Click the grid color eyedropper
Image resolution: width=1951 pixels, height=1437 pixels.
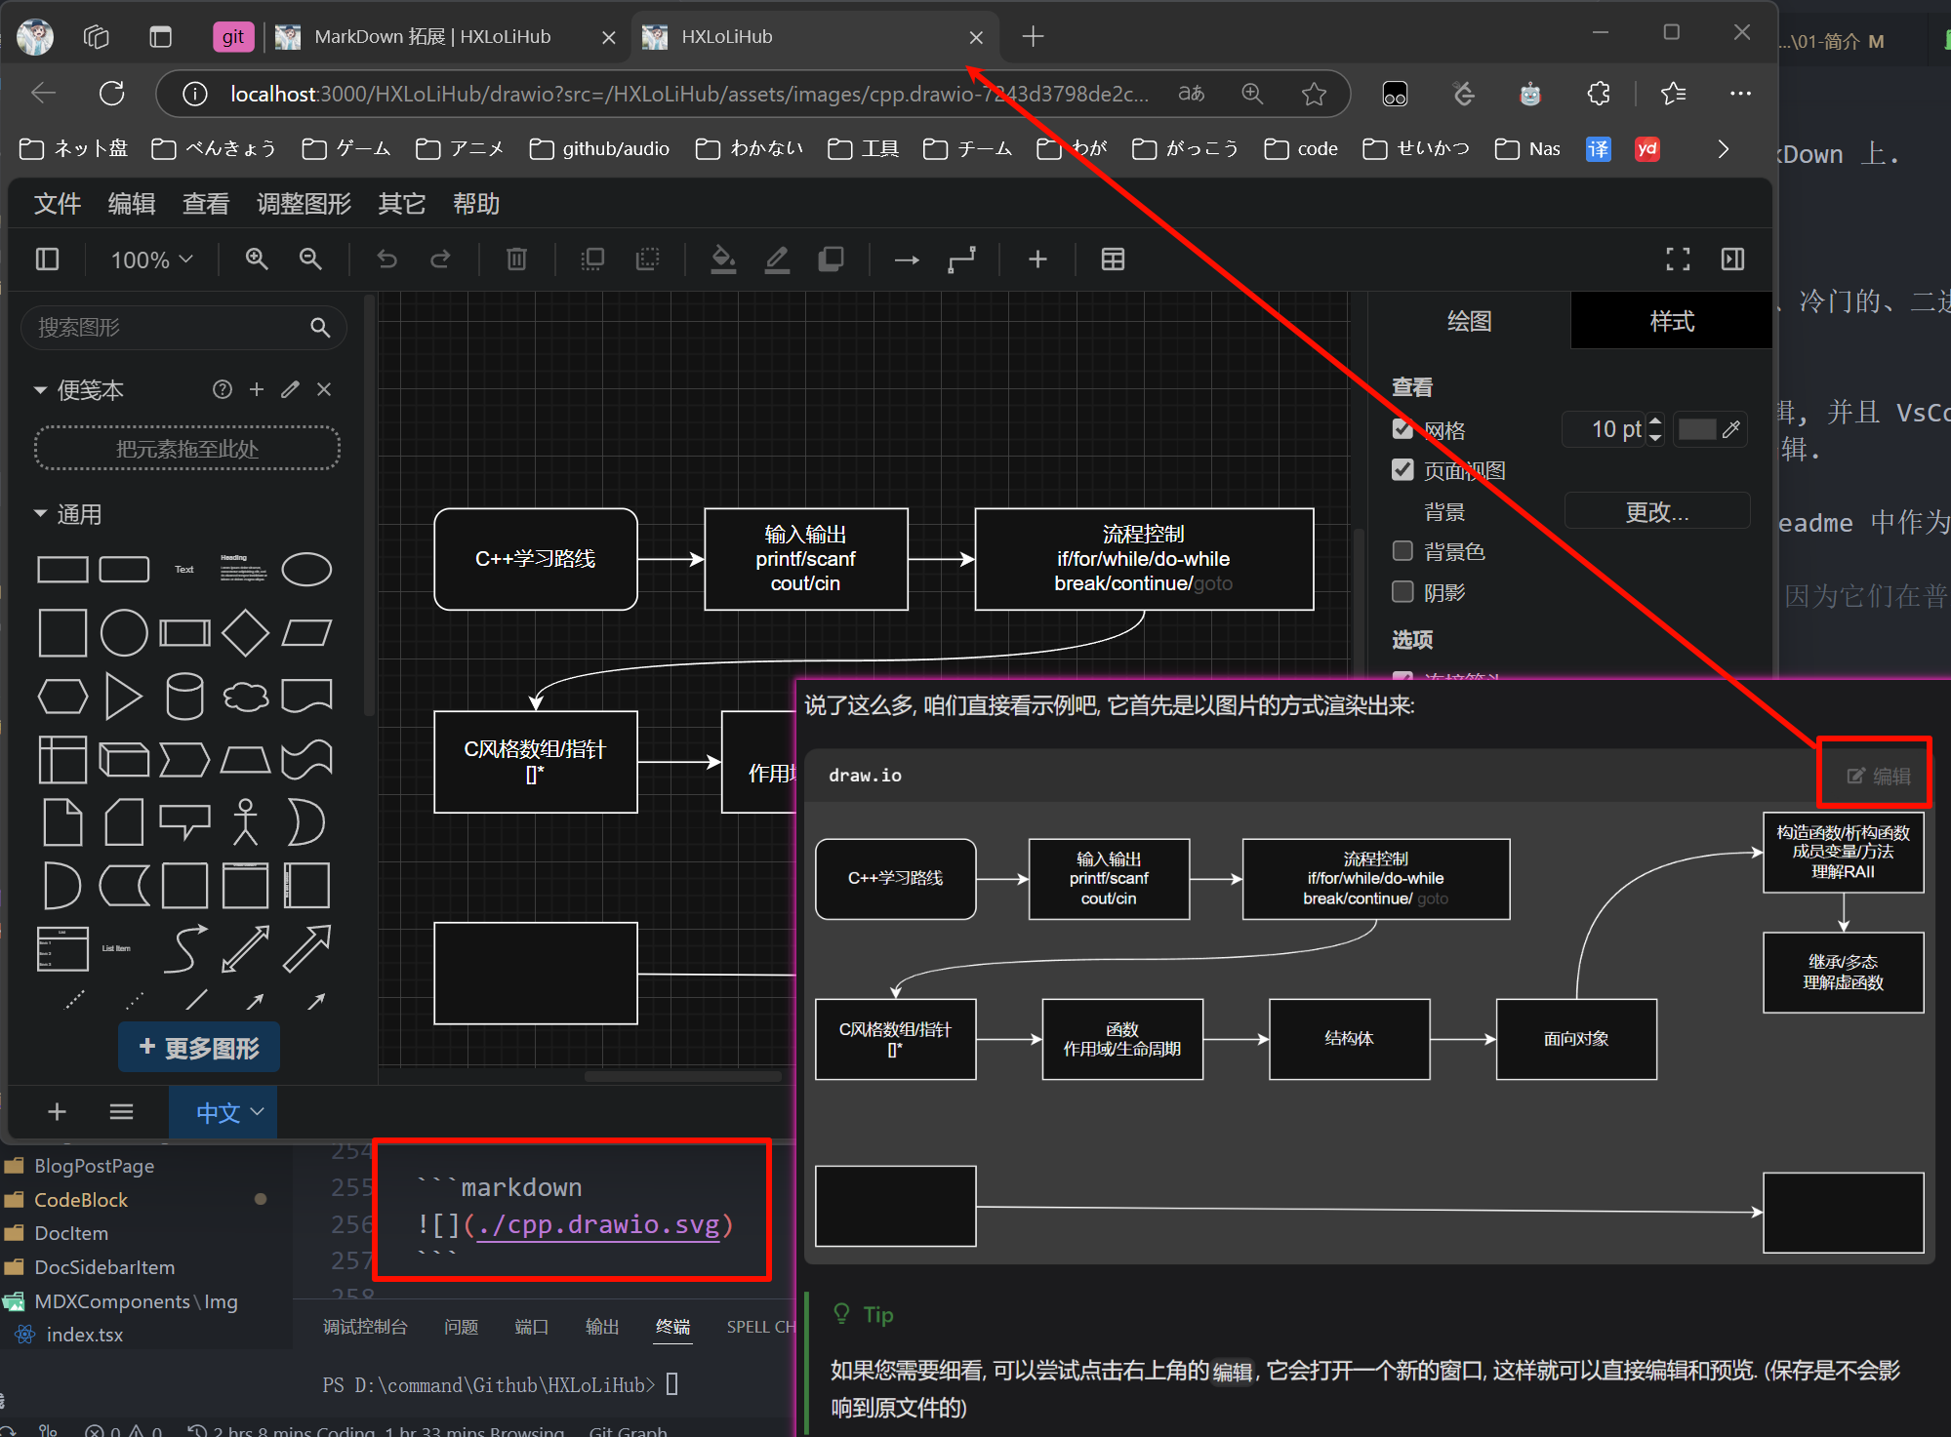click(1731, 429)
